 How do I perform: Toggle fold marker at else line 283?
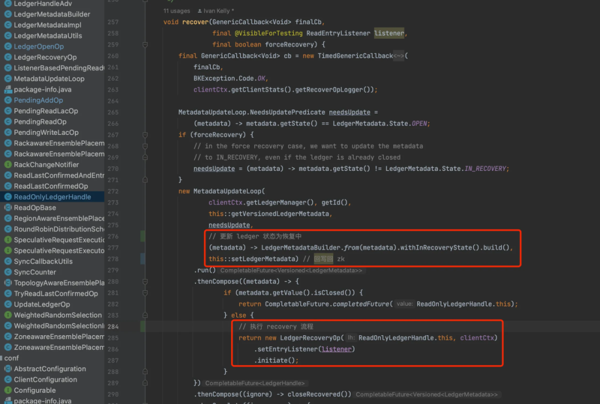click(145, 315)
